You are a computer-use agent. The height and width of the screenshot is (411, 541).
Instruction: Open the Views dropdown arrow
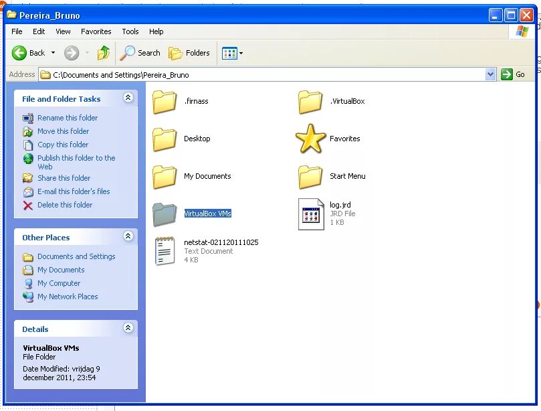241,53
